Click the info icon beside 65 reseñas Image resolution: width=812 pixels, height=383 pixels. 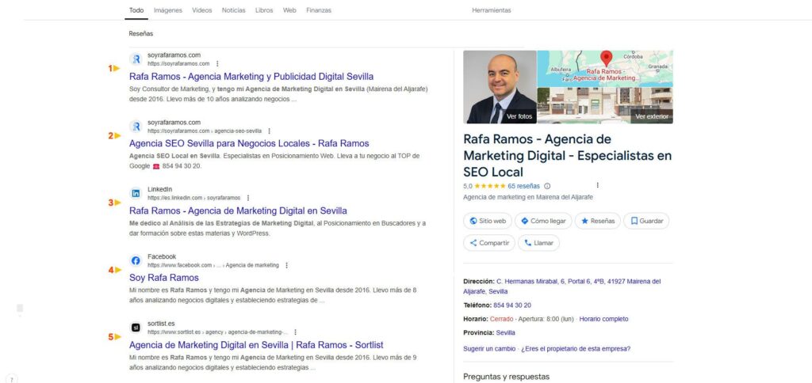(547, 186)
